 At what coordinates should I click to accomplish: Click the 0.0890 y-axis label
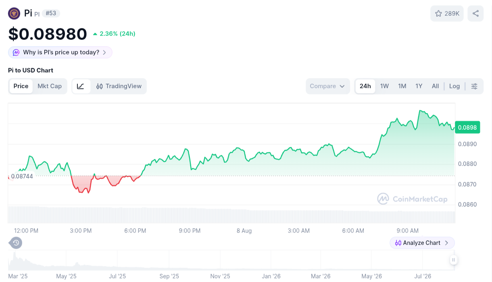tap(467, 144)
